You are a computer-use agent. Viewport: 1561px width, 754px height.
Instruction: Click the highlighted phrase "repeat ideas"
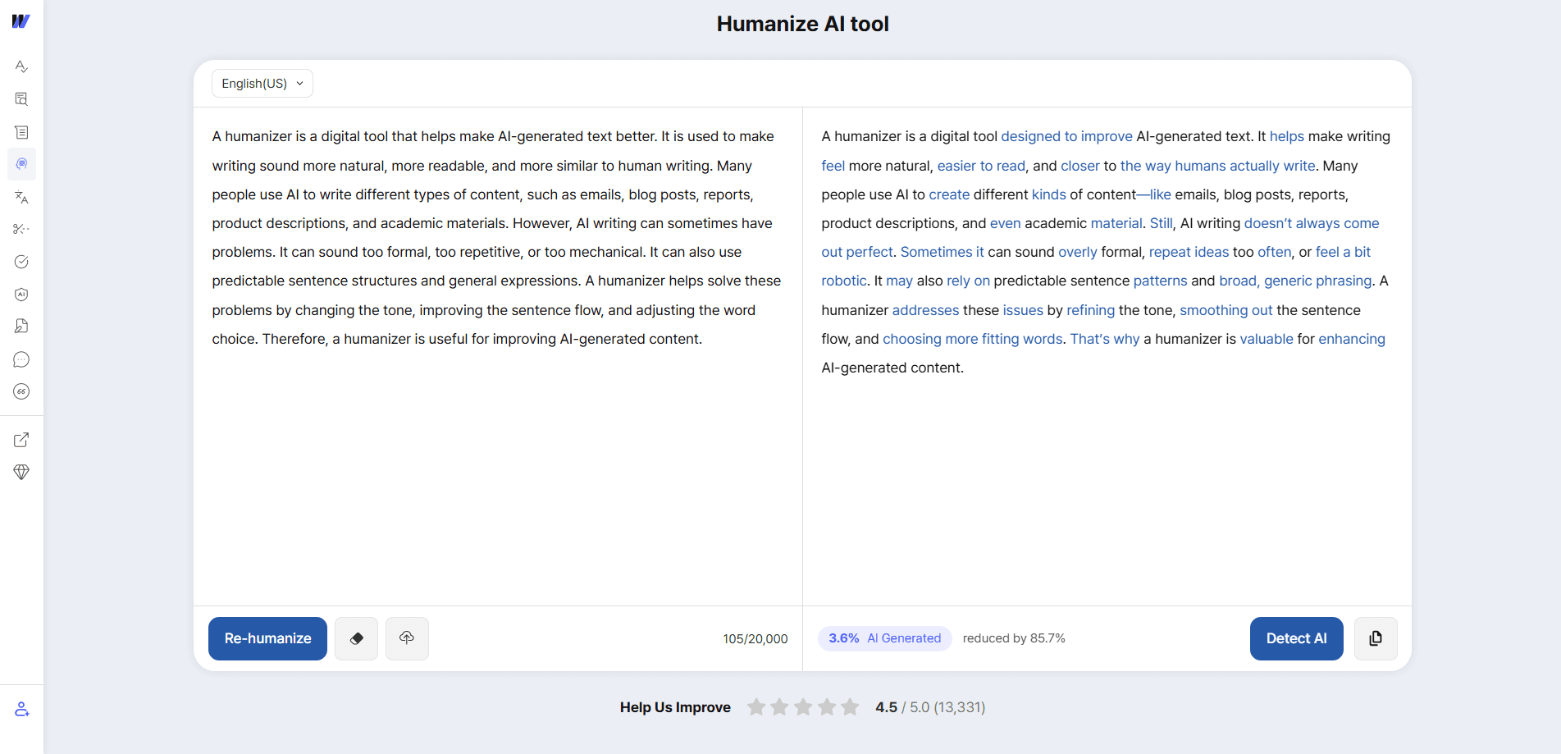click(1189, 252)
